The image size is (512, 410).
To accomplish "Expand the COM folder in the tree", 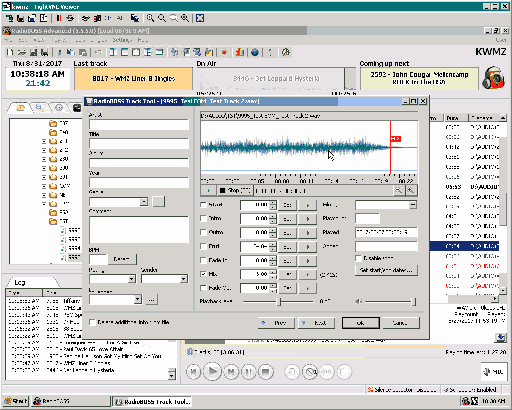I will (x=44, y=186).
